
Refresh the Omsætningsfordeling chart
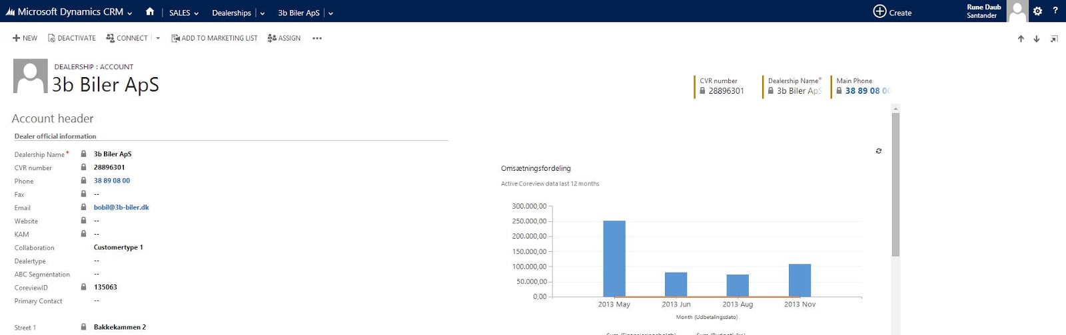click(x=879, y=151)
